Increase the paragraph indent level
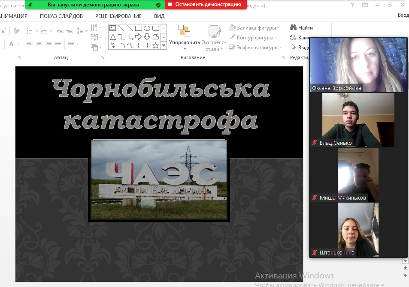Screen dimensions: 409x287 click(70, 31)
